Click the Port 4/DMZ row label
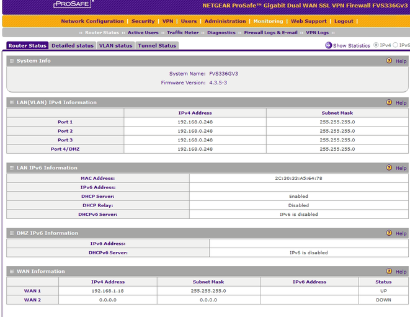 click(65, 149)
